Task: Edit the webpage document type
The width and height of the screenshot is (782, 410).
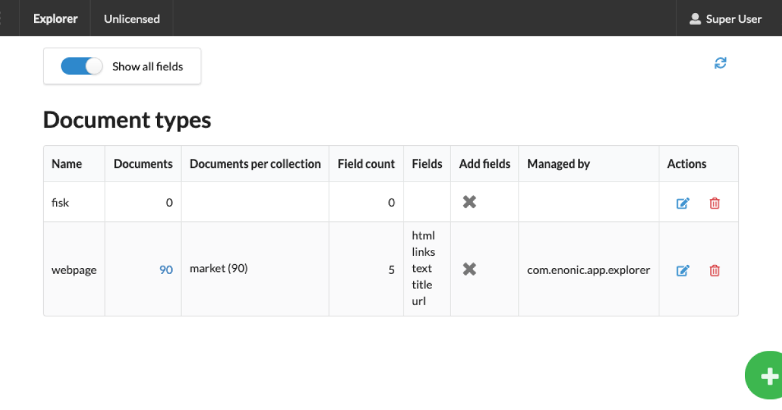Action: coord(683,270)
